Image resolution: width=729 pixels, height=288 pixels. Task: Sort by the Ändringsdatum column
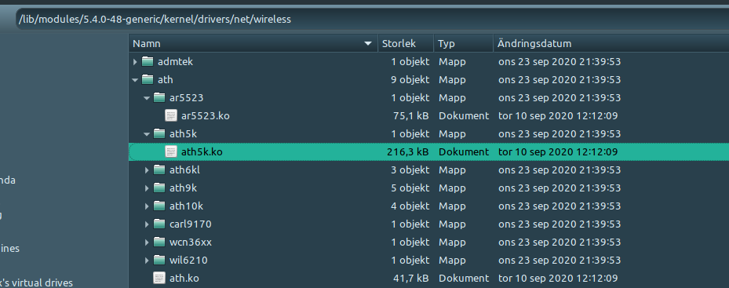click(x=611, y=44)
